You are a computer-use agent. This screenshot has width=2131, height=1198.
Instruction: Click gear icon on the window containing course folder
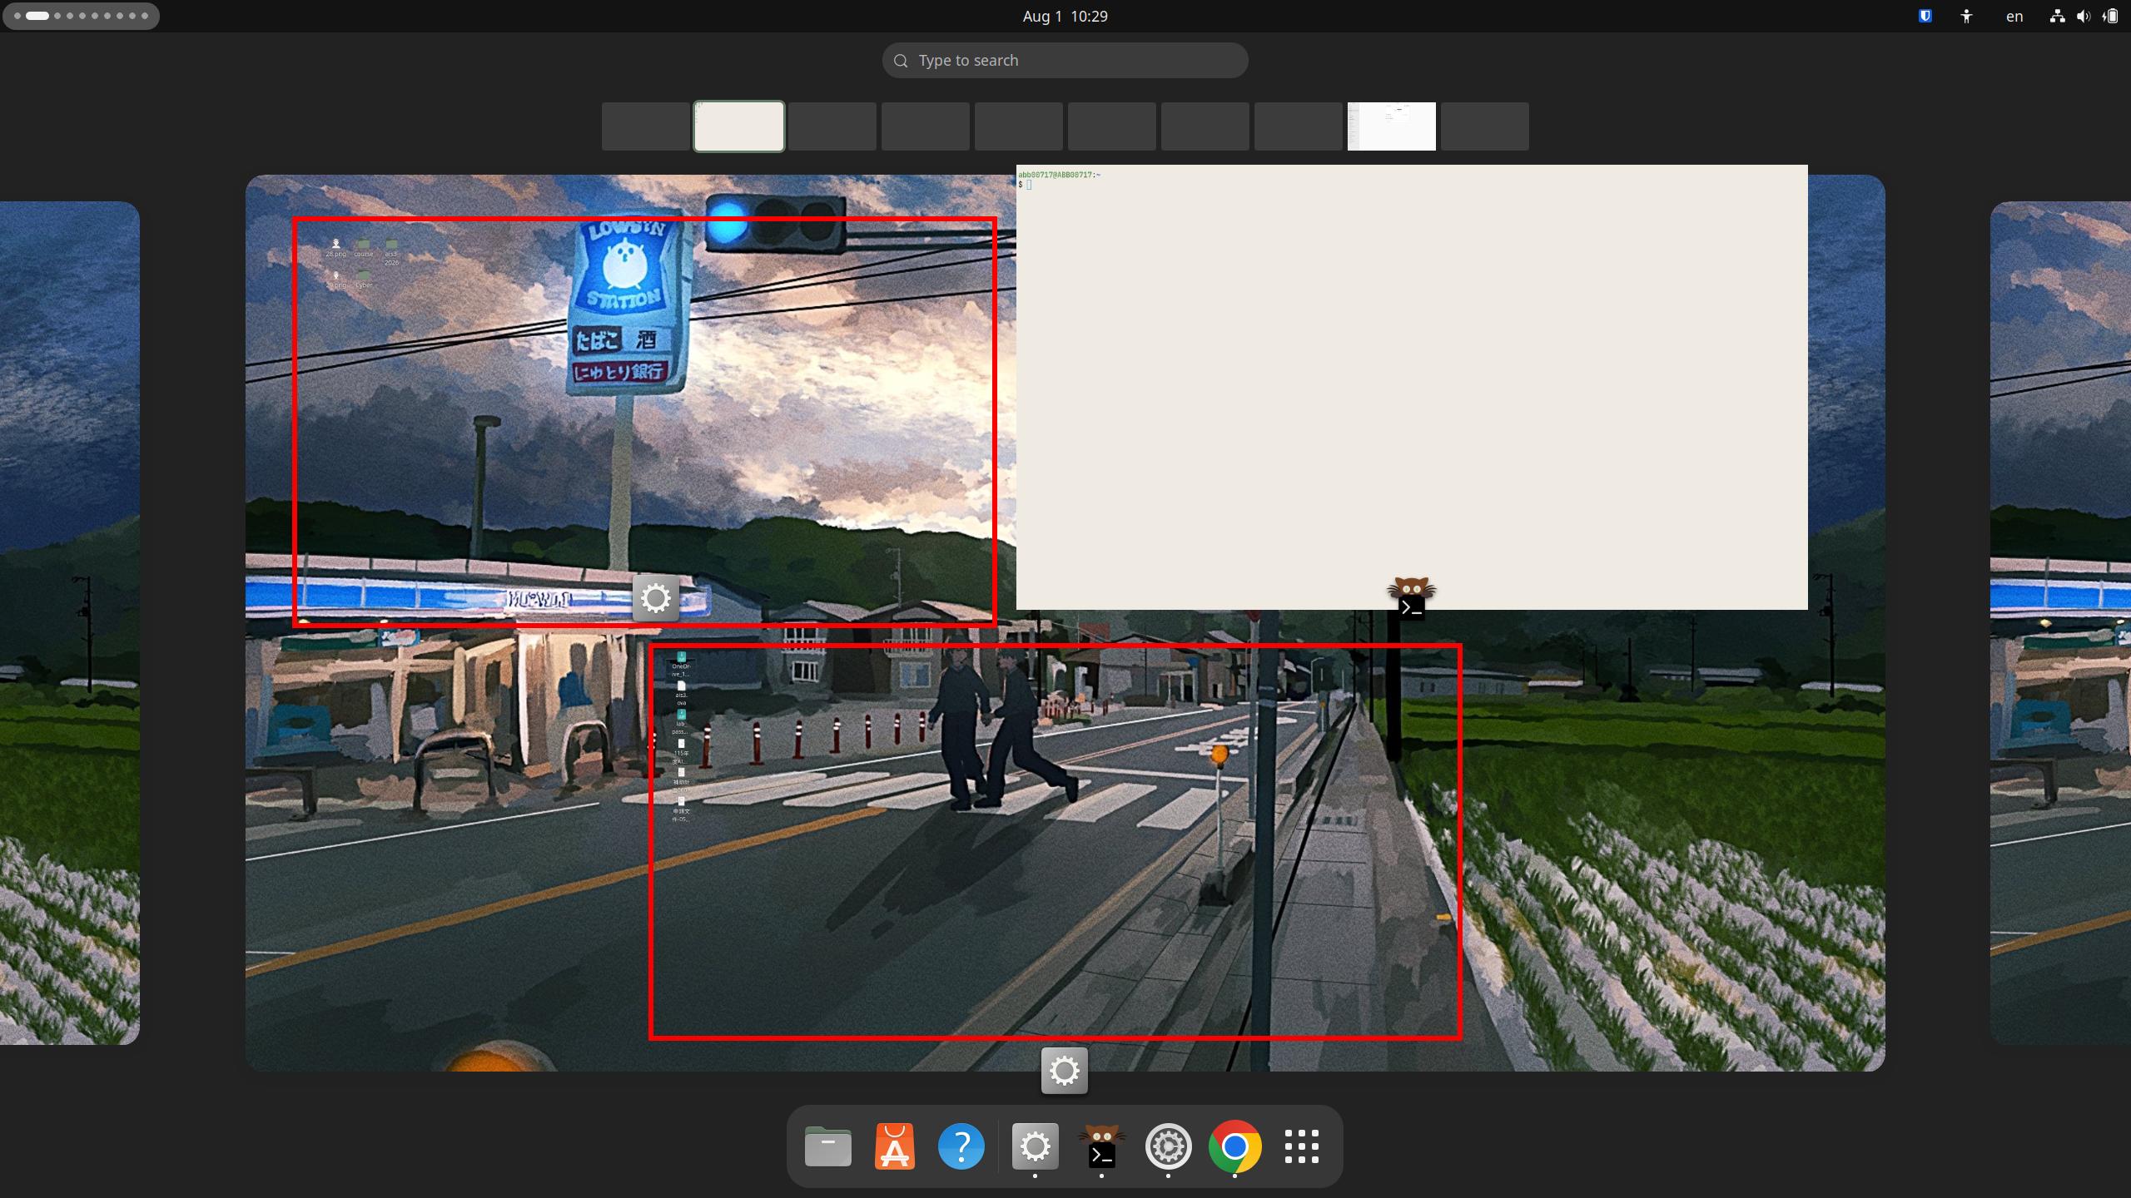point(656,597)
